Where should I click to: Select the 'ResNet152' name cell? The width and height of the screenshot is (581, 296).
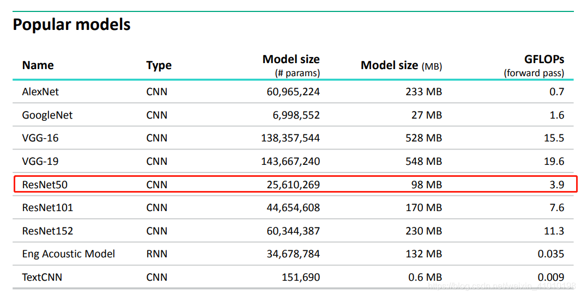[x=47, y=231]
